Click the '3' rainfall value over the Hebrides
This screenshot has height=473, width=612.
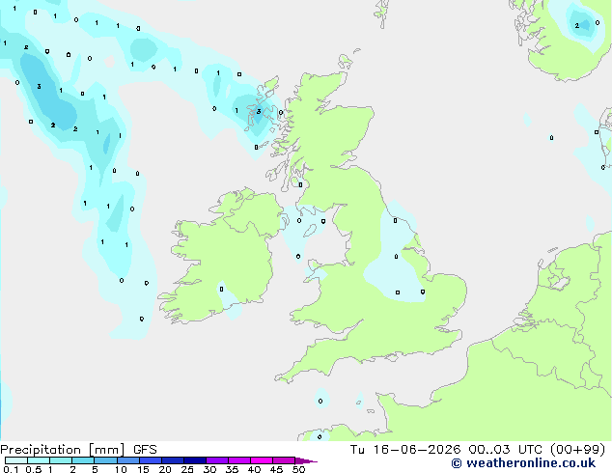click(259, 112)
